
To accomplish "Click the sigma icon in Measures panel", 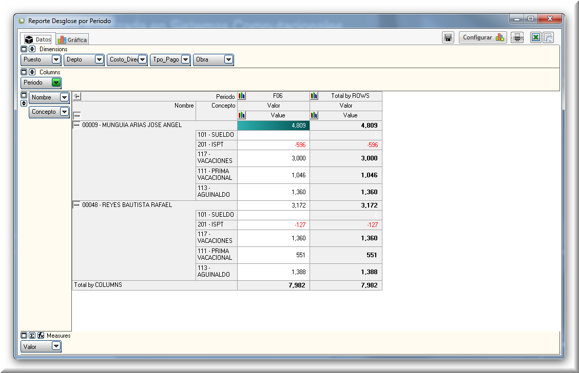I will tap(32, 336).
